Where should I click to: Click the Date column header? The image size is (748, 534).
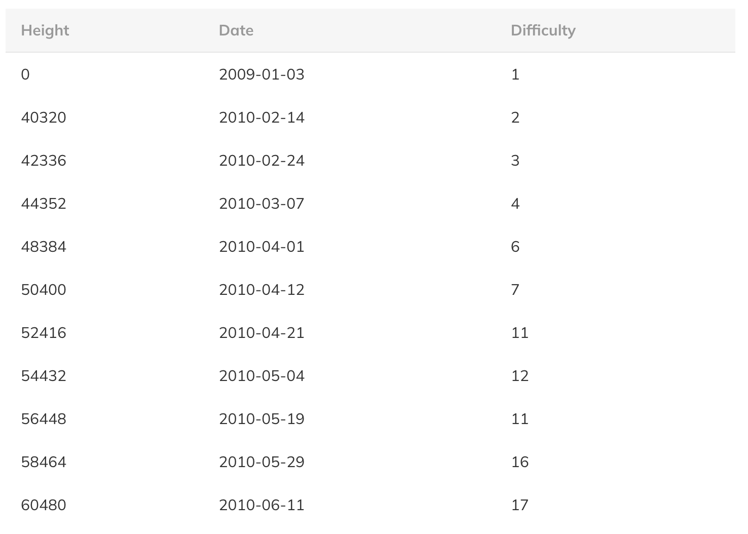tap(236, 30)
